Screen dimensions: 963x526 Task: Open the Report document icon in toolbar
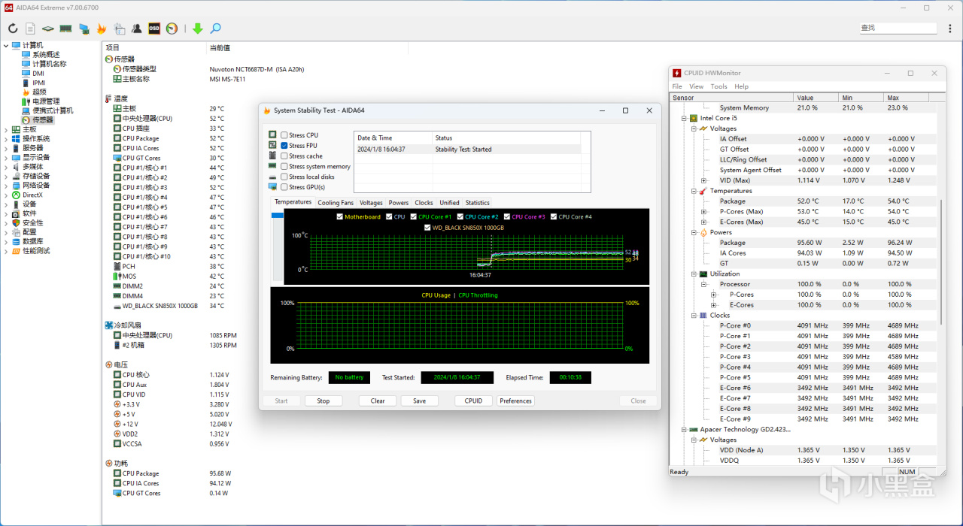[30, 29]
